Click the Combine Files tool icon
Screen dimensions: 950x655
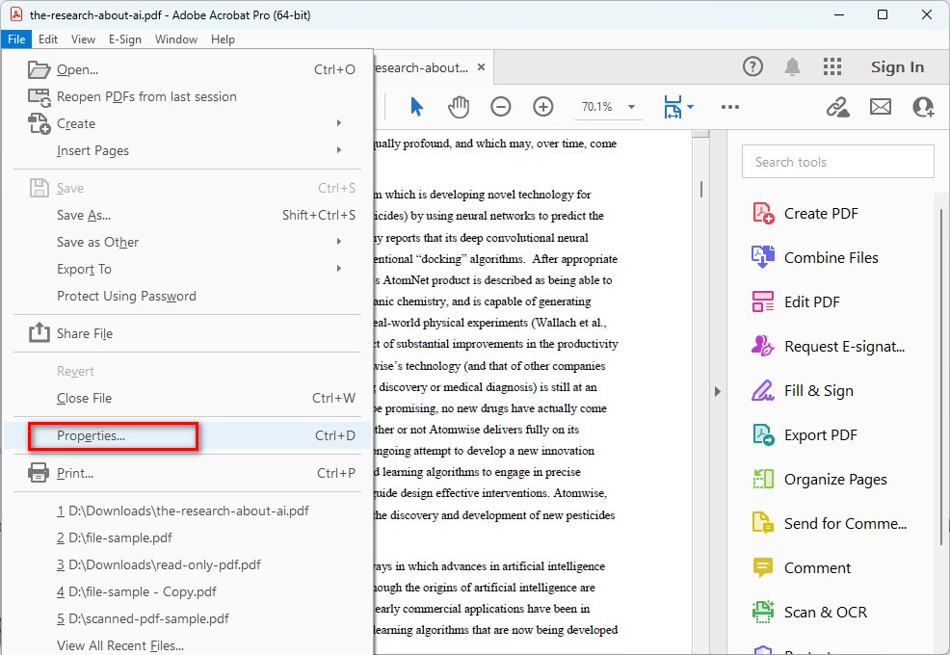pyautogui.click(x=763, y=257)
